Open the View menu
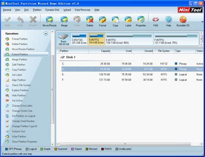 [x=17, y=10]
